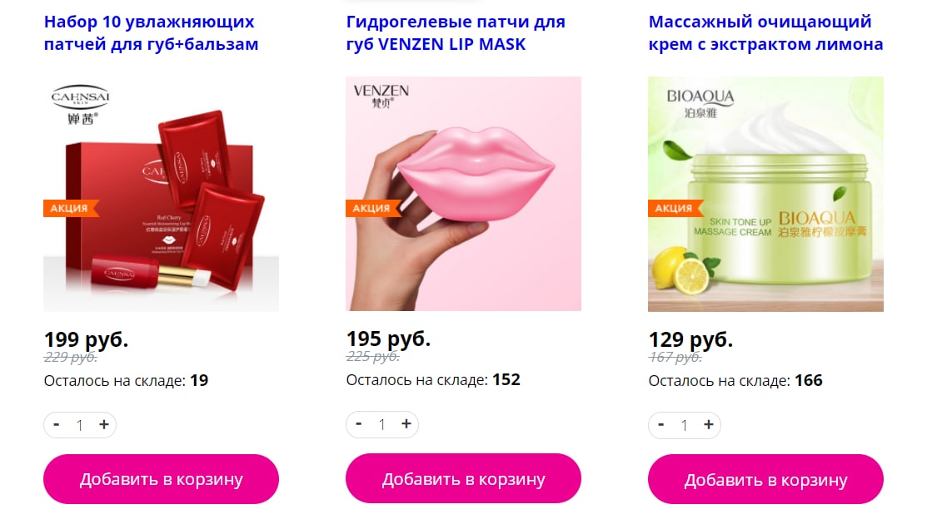The image size is (947, 524).
Task: Increase quantity for BIOAQUA lemon cream
Action: [709, 424]
